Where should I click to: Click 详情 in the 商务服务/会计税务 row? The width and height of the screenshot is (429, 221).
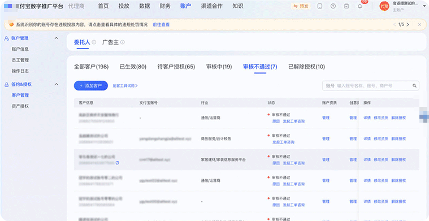(367, 138)
